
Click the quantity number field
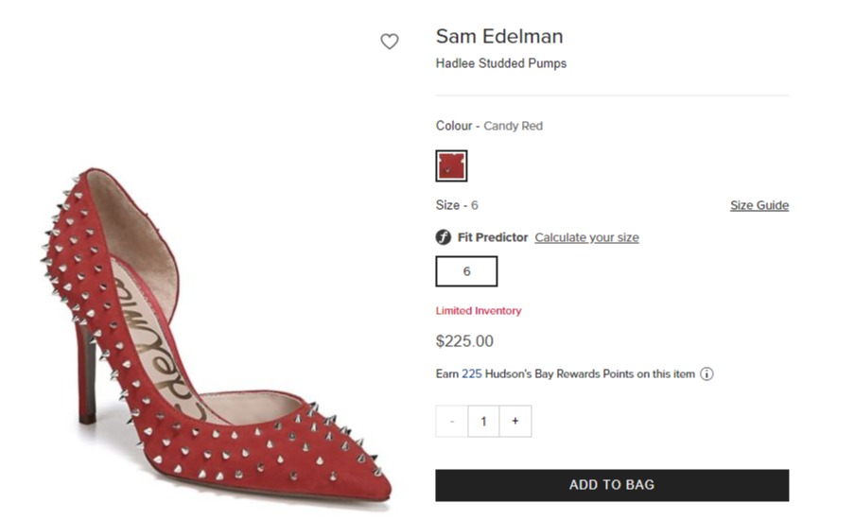pos(483,421)
